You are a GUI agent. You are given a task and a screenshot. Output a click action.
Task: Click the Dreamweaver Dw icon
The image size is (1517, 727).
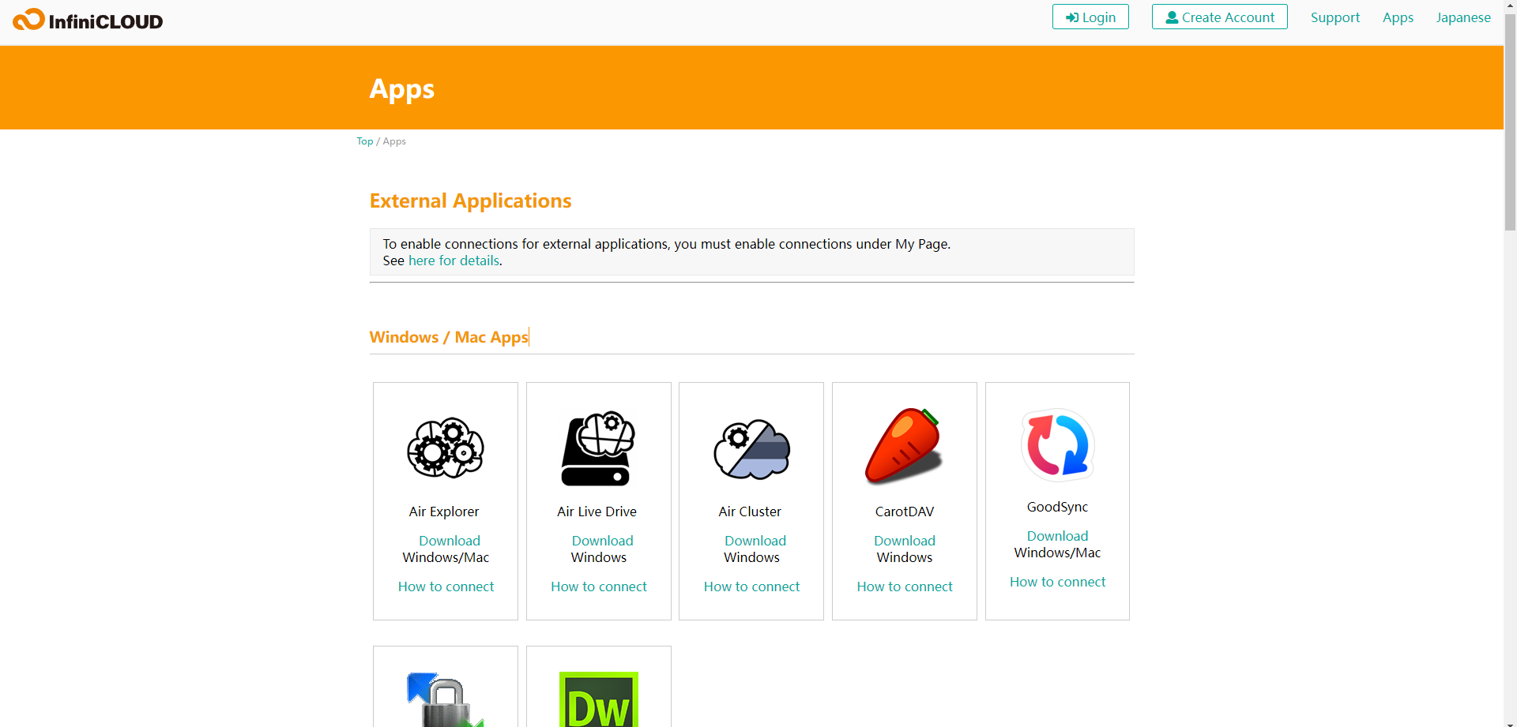tap(598, 699)
